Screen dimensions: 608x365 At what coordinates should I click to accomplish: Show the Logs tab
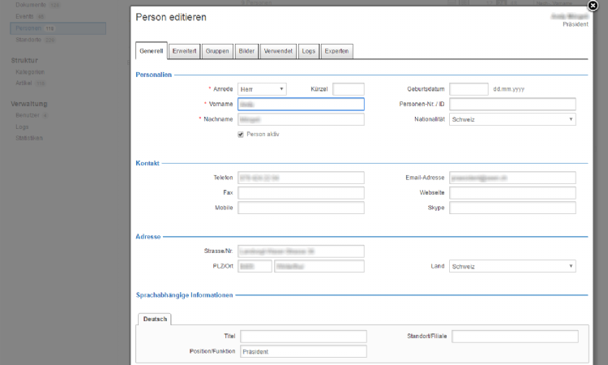pyautogui.click(x=308, y=51)
